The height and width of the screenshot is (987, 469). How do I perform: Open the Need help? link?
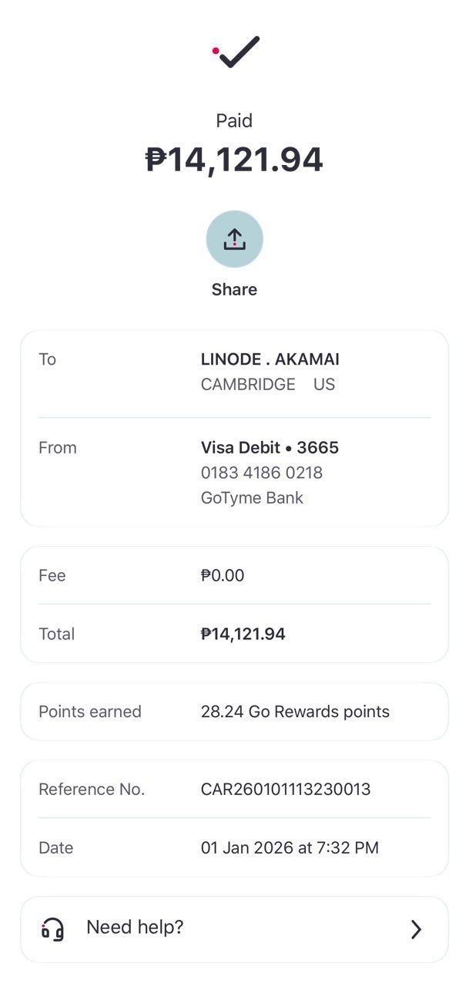click(x=135, y=927)
